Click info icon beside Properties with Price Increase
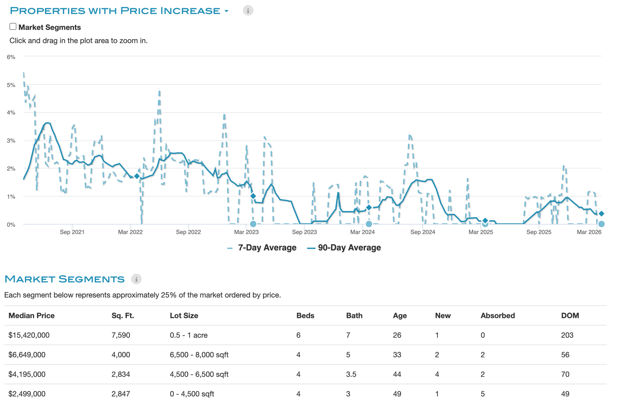This screenshot has height=412, width=620. (x=248, y=11)
